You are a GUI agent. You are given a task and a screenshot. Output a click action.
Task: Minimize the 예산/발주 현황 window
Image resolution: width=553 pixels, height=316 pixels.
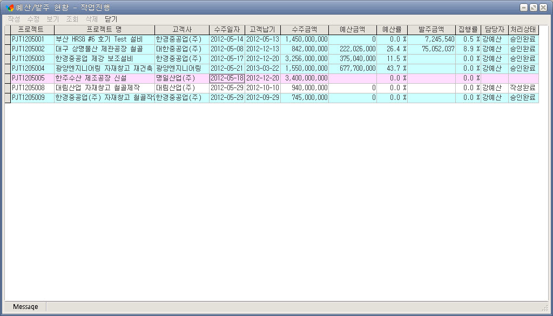524,8
